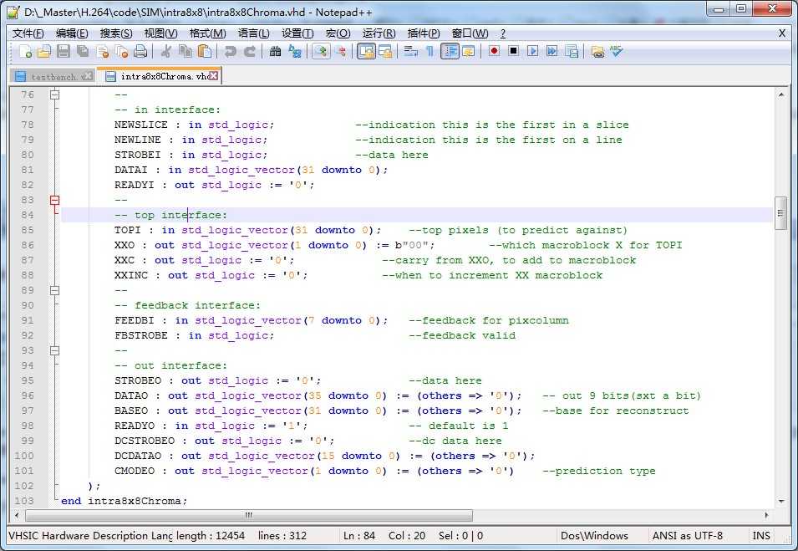Run the macro multiple times
This screenshot has width=798, height=551.
tap(552, 51)
